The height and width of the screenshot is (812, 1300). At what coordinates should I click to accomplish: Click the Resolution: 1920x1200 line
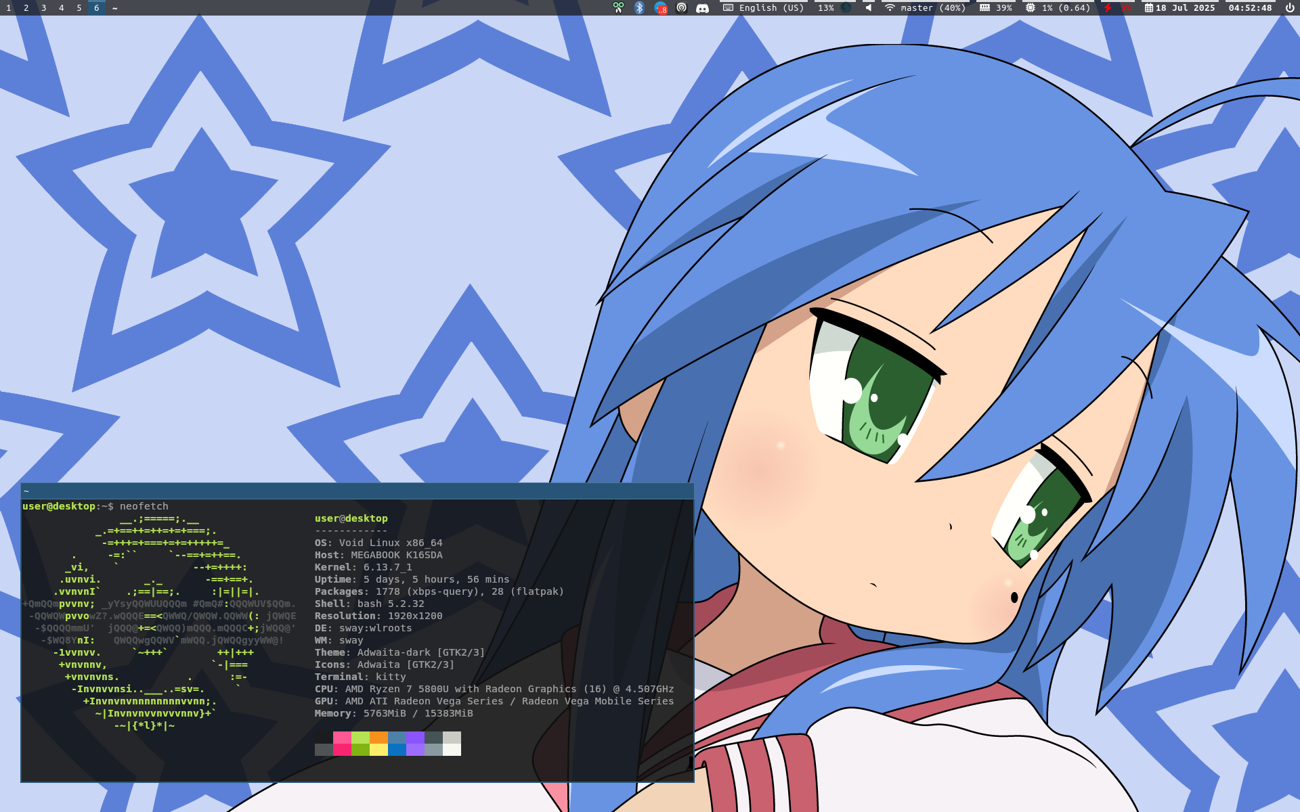coord(378,616)
